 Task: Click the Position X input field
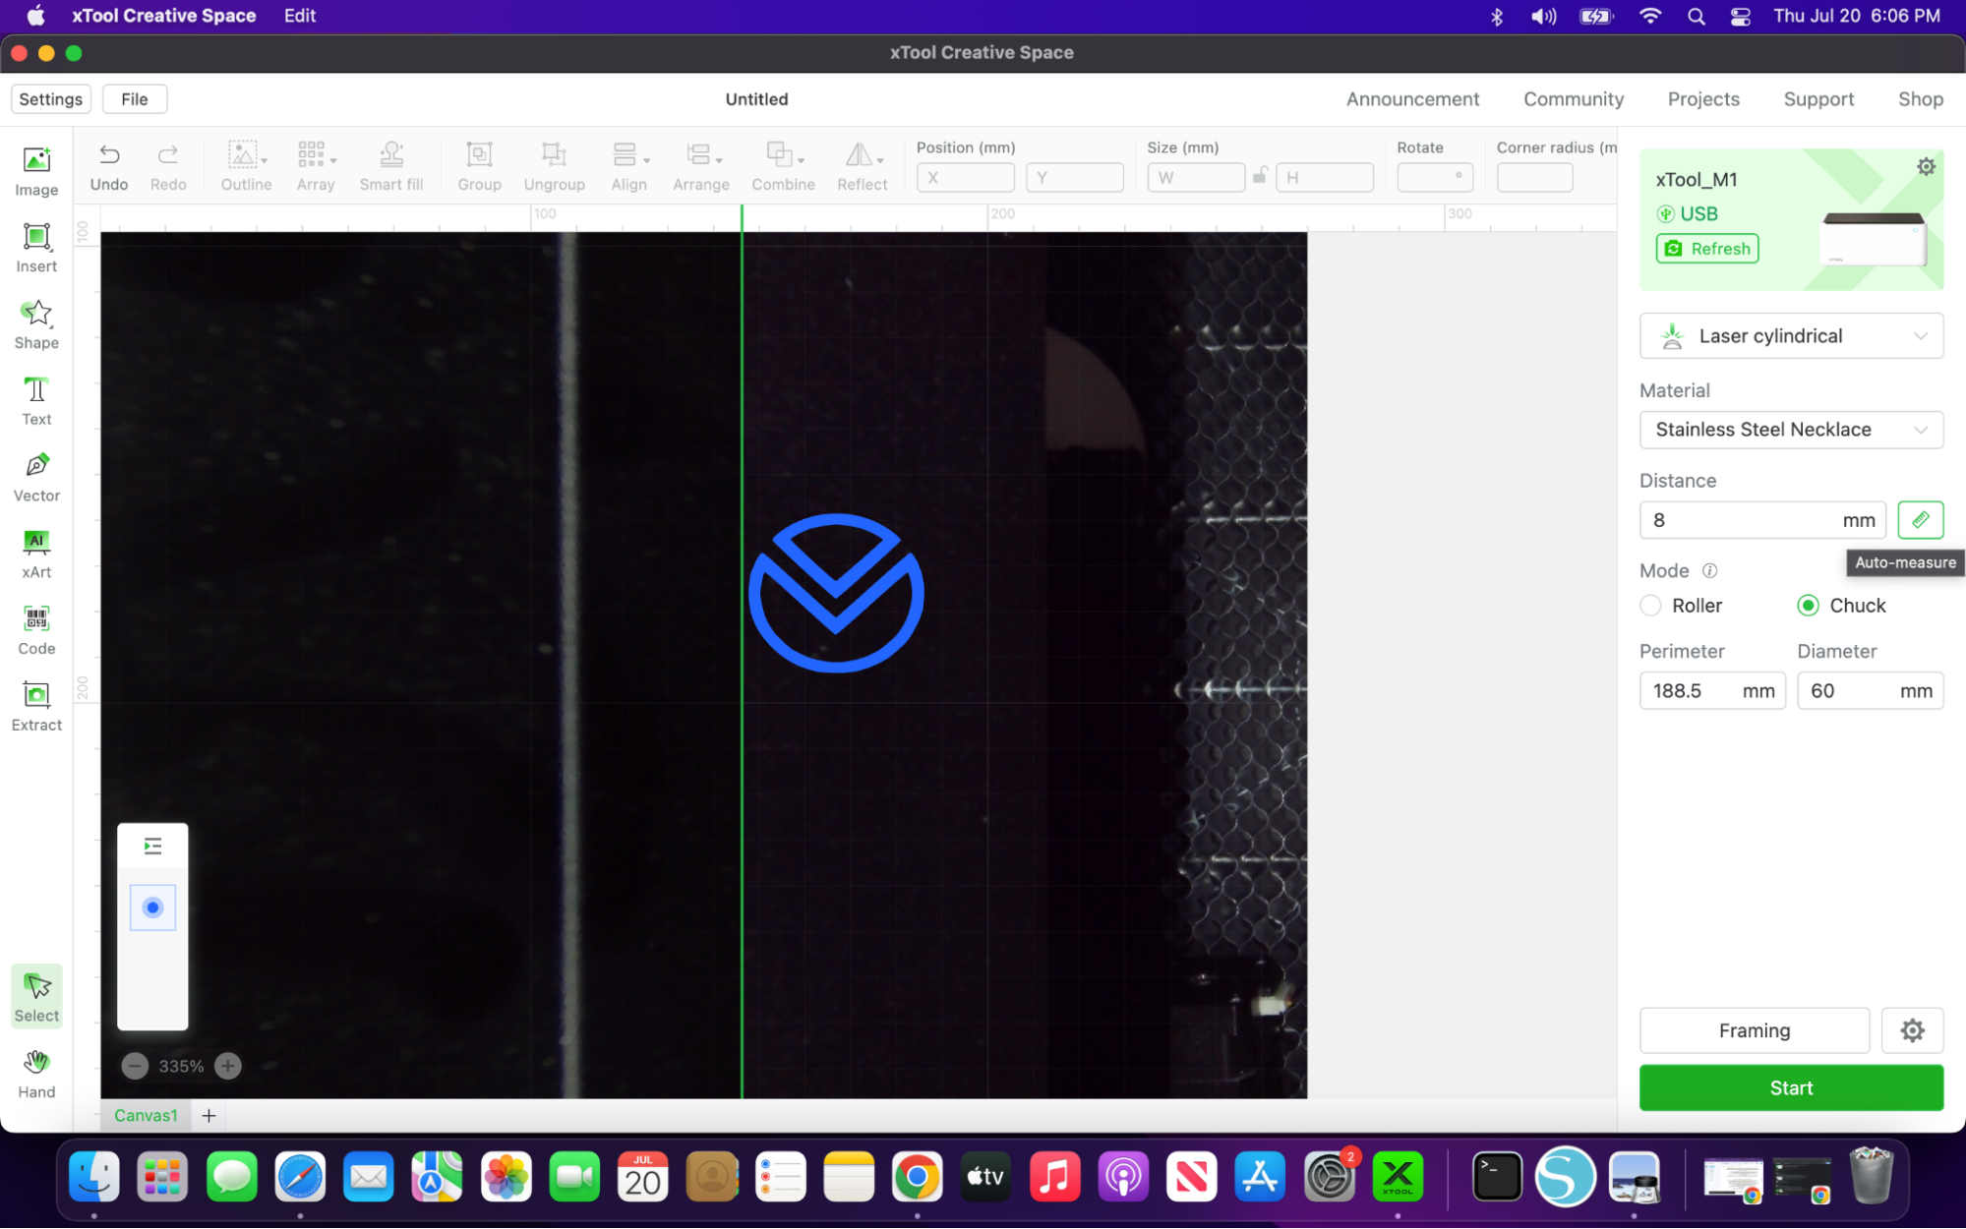(x=965, y=178)
